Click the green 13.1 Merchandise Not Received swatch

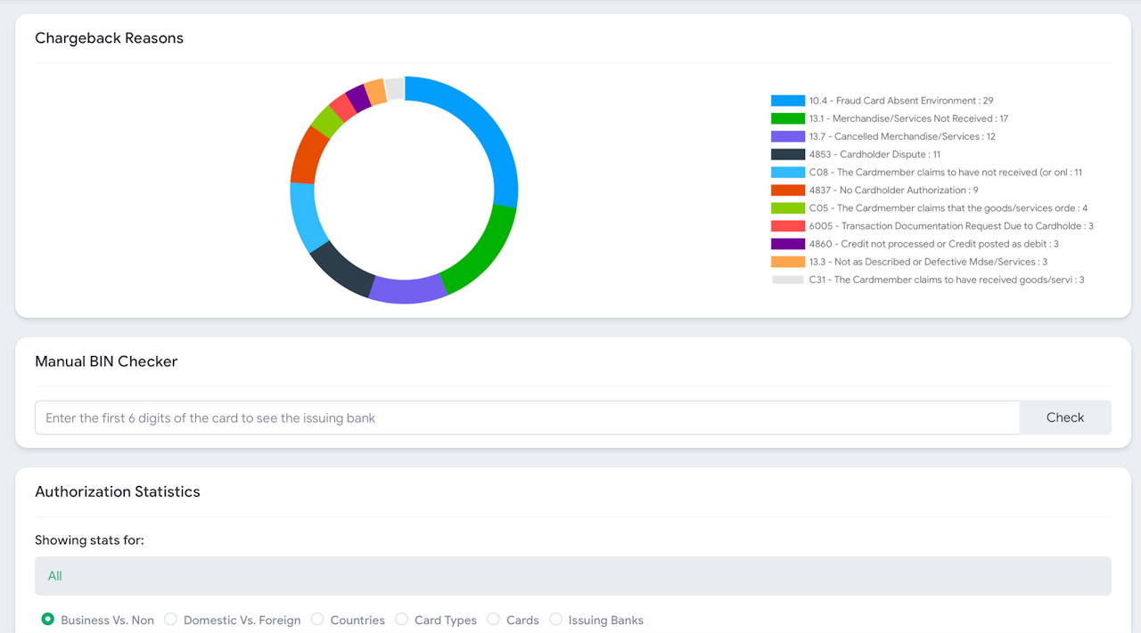(787, 118)
